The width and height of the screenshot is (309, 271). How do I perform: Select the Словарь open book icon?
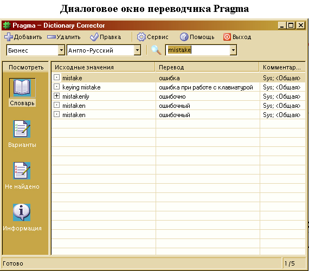pyautogui.click(x=22, y=88)
